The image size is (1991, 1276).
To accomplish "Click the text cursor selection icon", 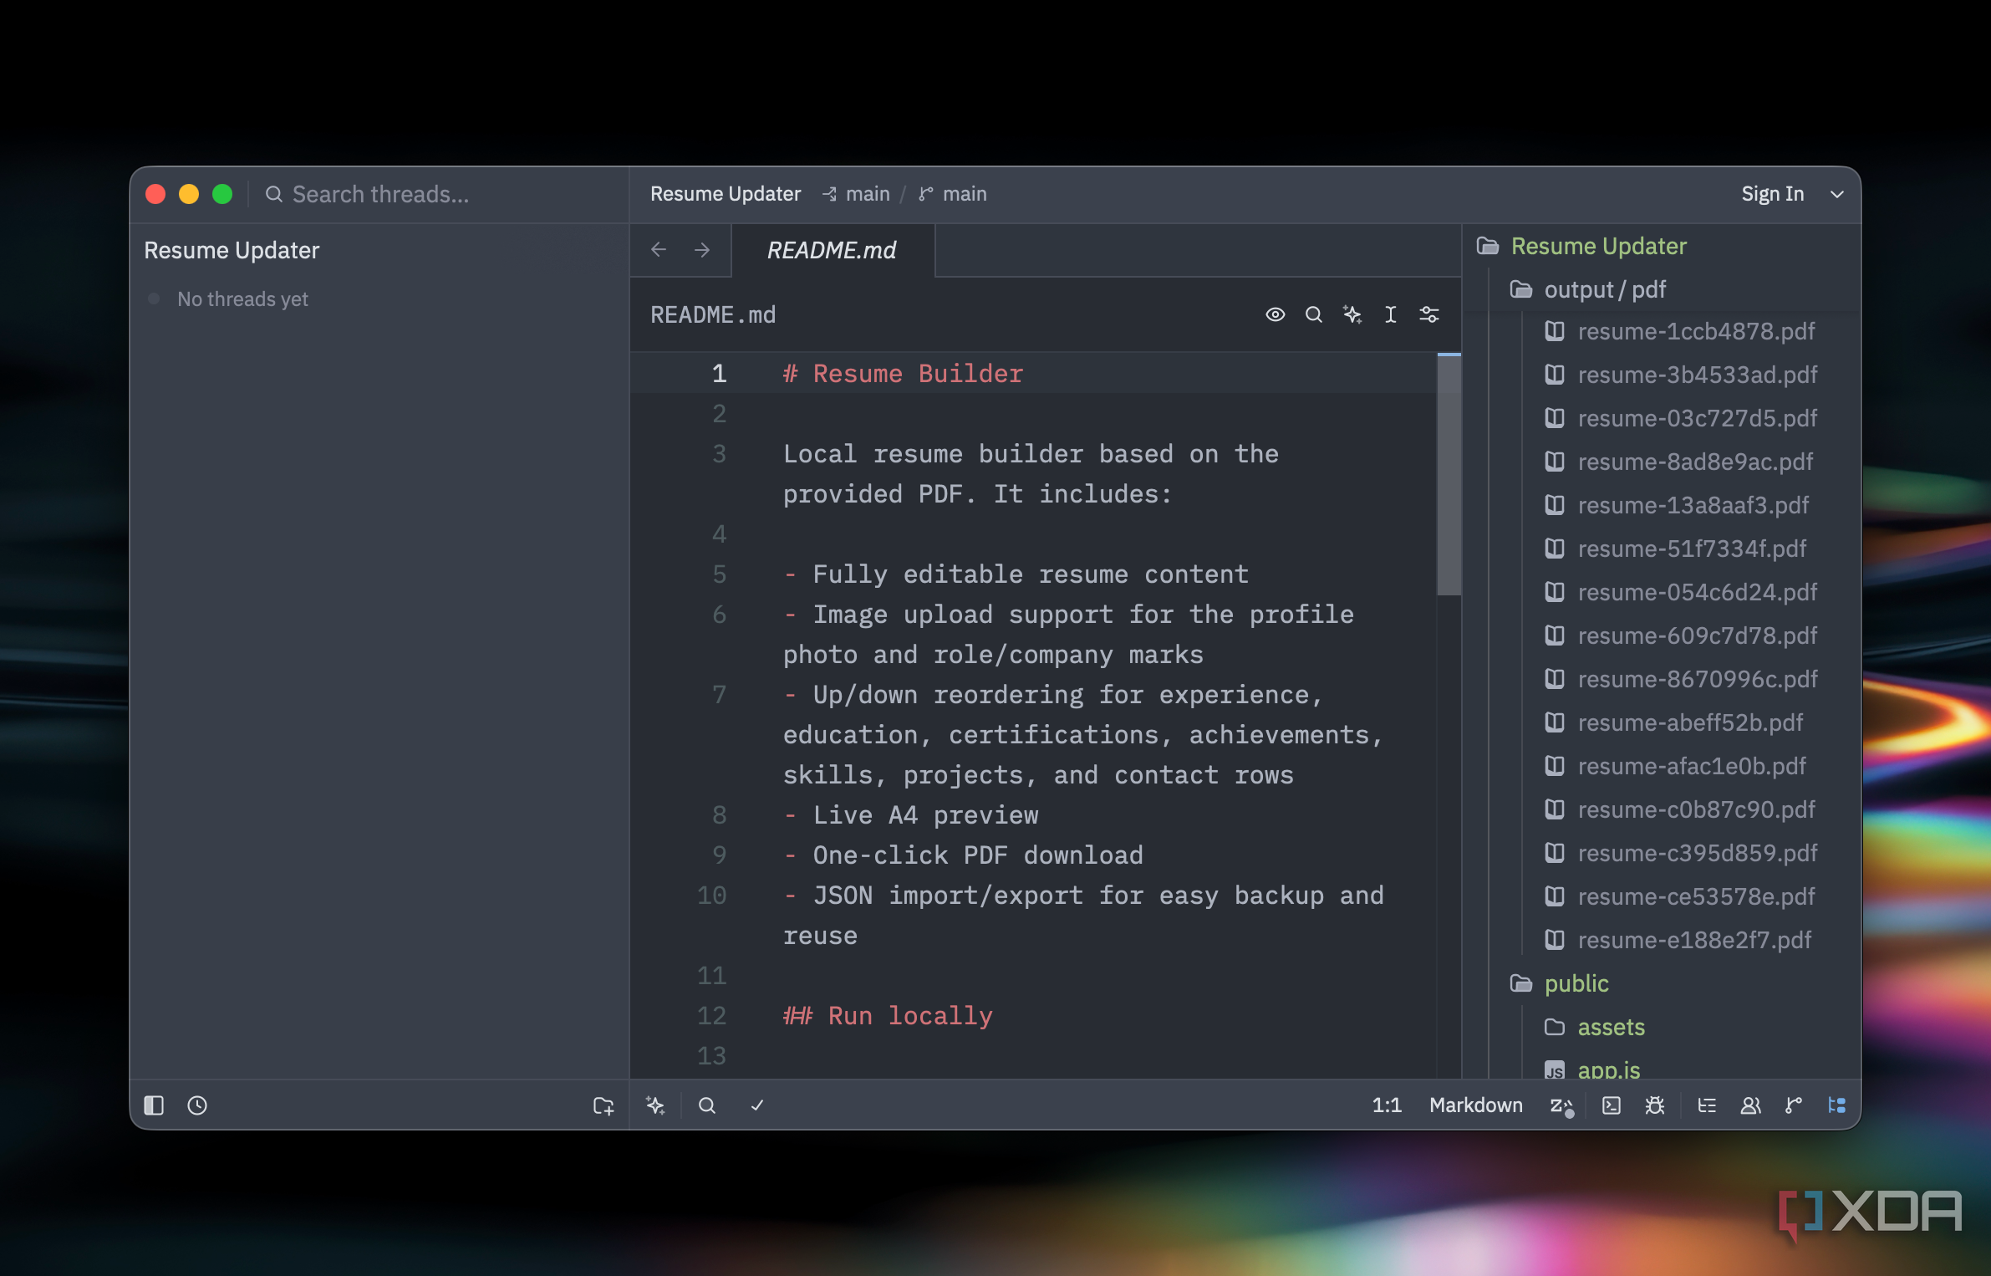I will click(1391, 314).
